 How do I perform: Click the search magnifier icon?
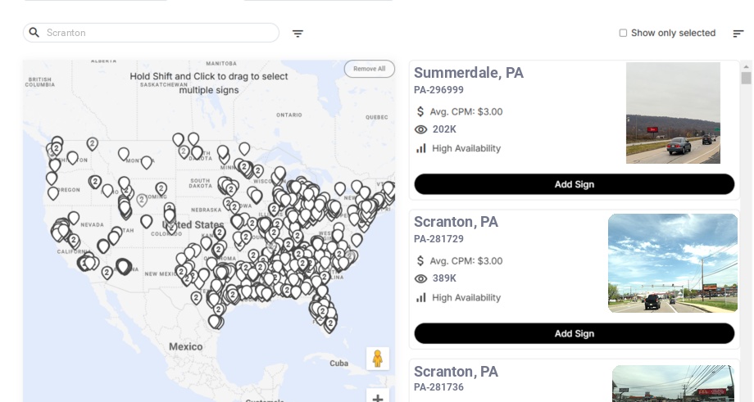(34, 33)
